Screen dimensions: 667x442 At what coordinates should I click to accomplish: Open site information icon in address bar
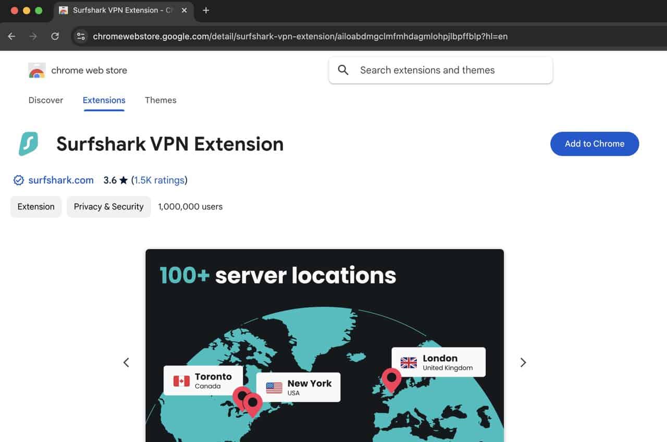[81, 36]
